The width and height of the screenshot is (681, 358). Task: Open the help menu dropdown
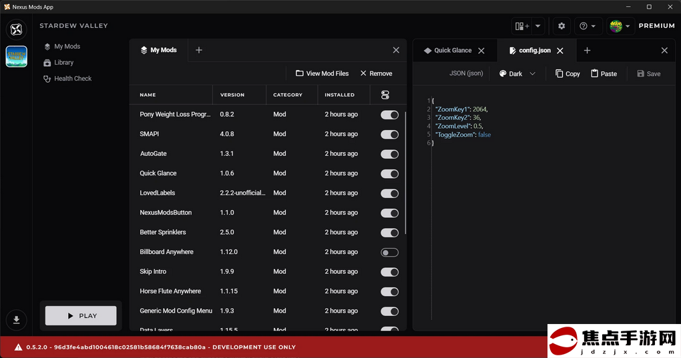coord(588,26)
